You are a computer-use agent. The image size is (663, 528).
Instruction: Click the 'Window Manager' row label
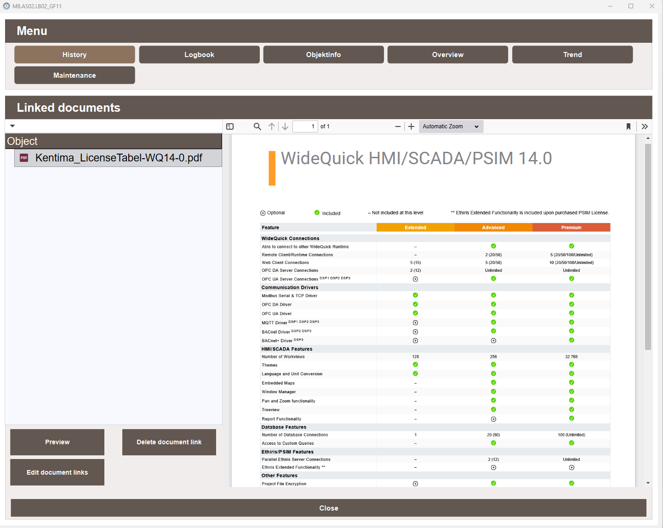(x=279, y=392)
